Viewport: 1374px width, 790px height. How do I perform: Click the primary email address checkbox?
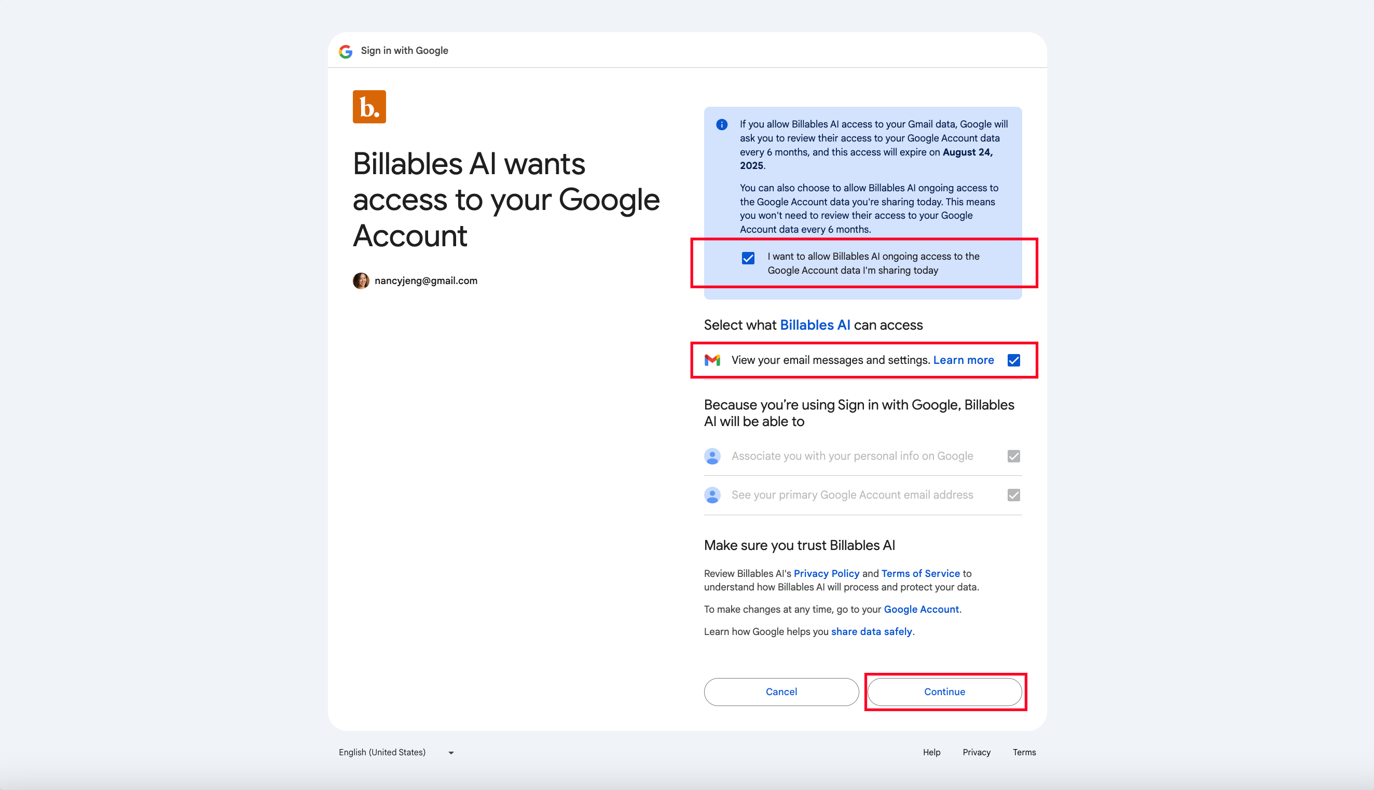coord(1013,495)
